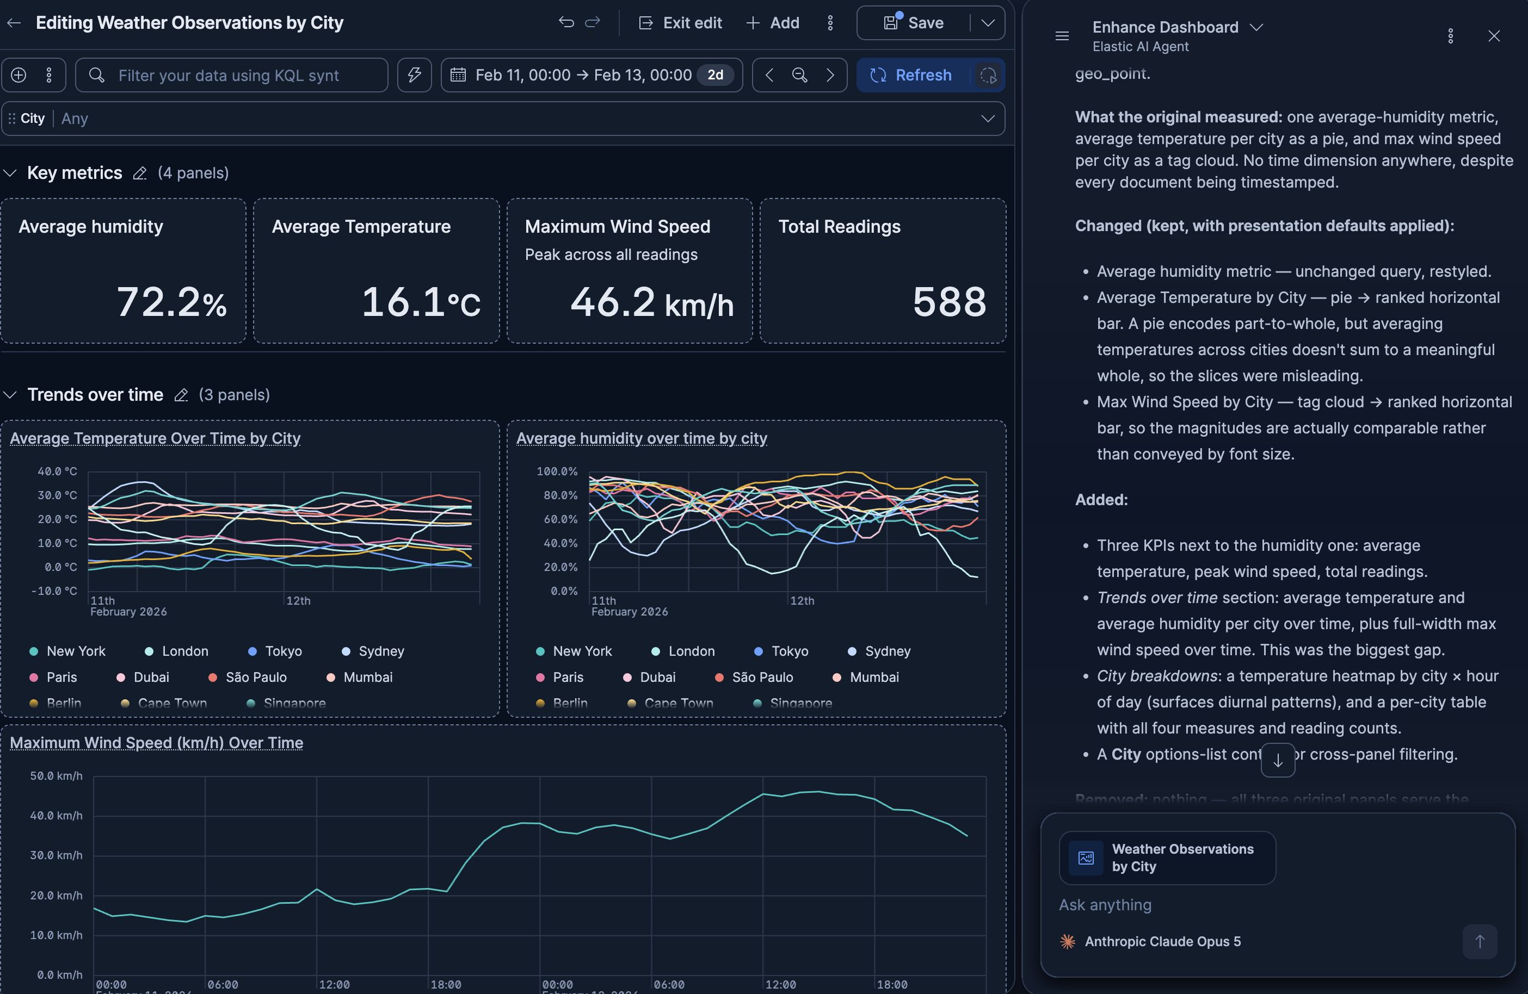Toggle the auto-refresh icon beside Refresh

988,75
